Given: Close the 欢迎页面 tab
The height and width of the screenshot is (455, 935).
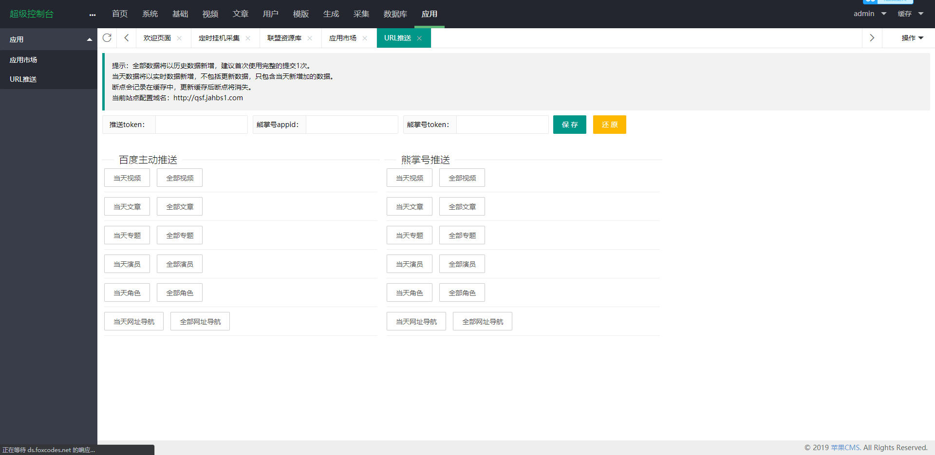Looking at the screenshot, I should pyautogui.click(x=179, y=38).
